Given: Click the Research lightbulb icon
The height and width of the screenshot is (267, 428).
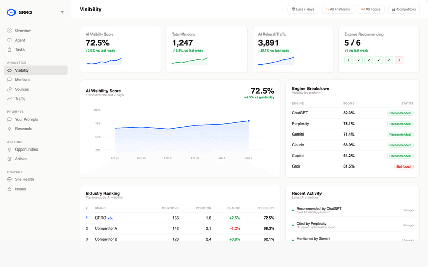Looking at the screenshot, I should point(10,129).
